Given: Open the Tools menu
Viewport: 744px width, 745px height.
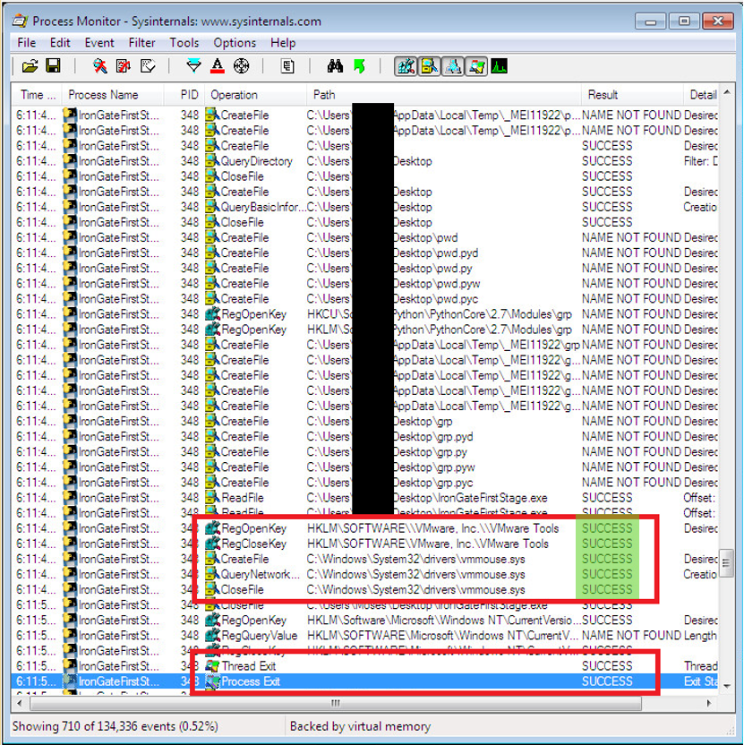Looking at the screenshot, I should pos(184,43).
